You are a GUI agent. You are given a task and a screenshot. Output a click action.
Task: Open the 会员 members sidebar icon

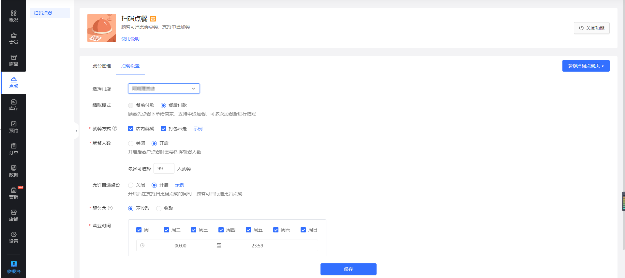14,38
